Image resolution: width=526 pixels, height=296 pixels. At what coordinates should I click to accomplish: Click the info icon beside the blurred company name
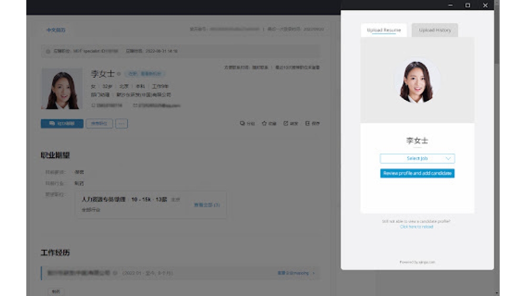[x=115, y=273]
